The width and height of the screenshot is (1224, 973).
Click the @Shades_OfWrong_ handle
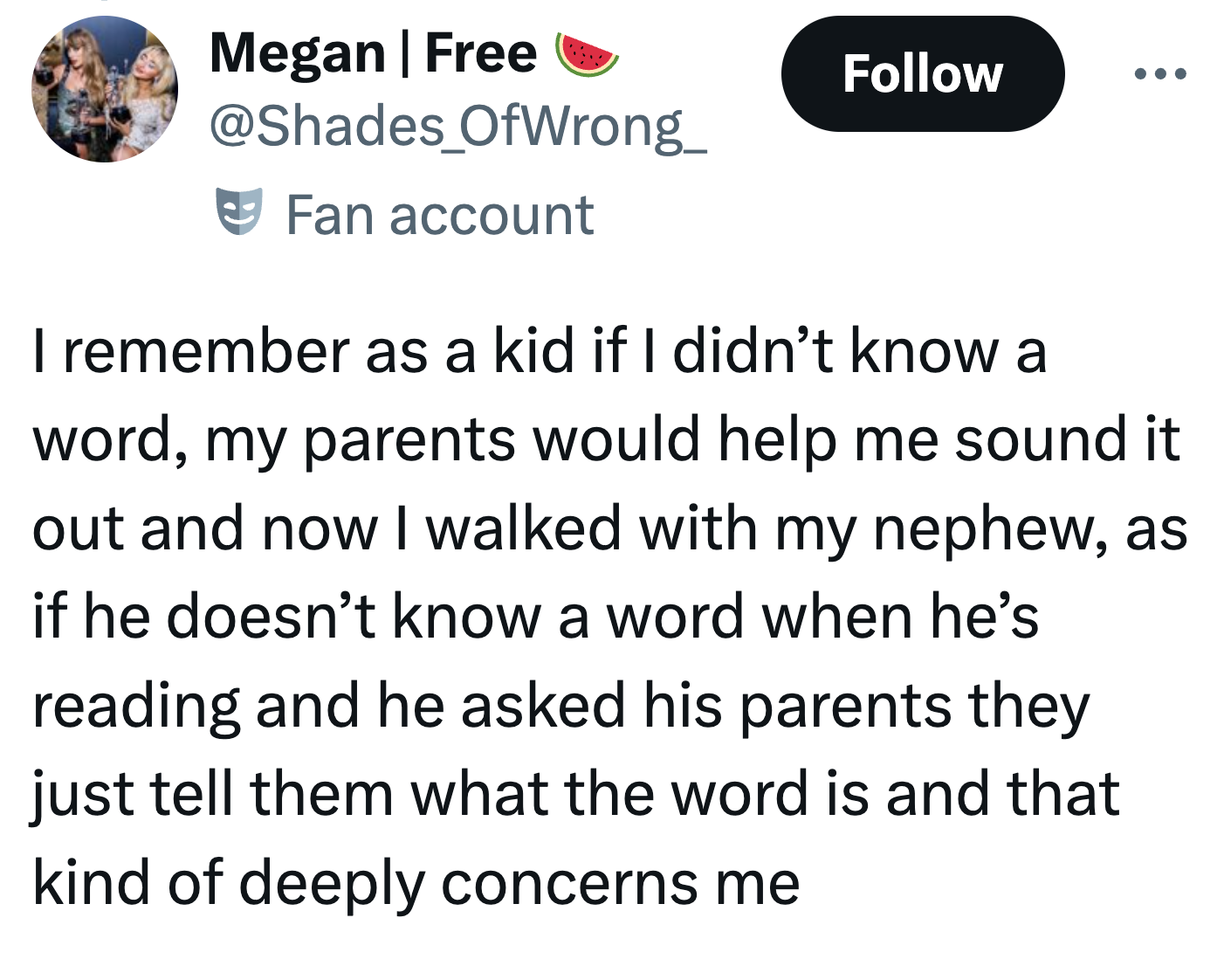[x=457, y=128]
